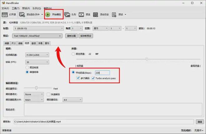Expand the arrow beside 添加到队列中
Image resolution: width=206 pixels, height=134 pixels.
coord(42,14)
